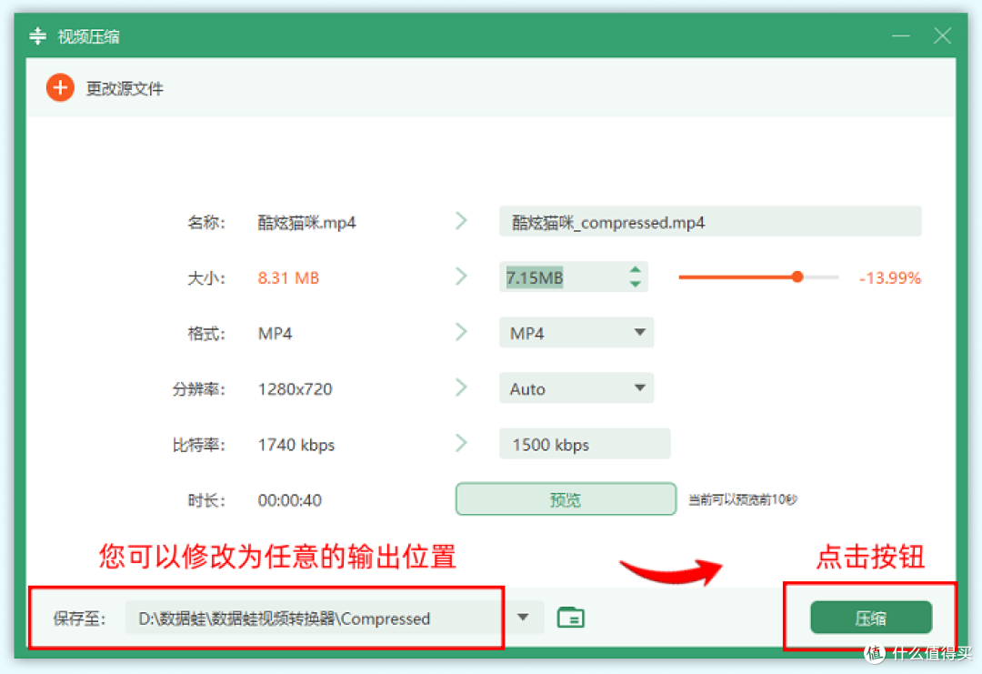Click the video compressor app logo icon
Screen dimensions: 982x674
pyautogui.click(x=37, y=35)
